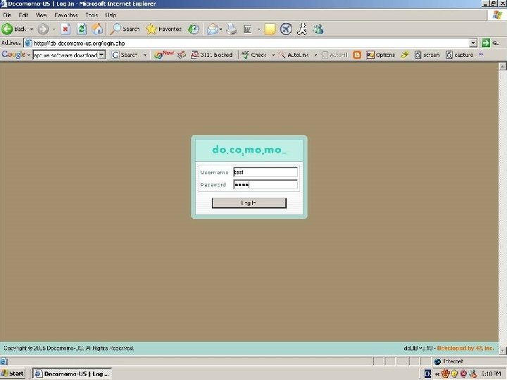
Task: Click the Log In button
Action: pos(249,203)
